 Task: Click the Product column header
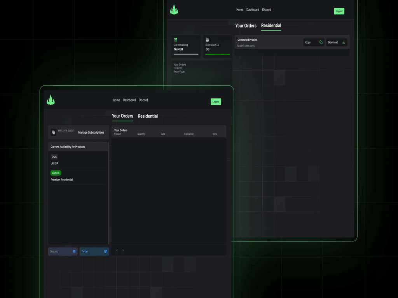(x=117, y=134)
